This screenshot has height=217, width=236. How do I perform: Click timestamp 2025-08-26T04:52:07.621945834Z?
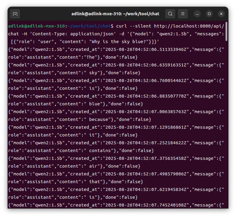pos(146,190)
